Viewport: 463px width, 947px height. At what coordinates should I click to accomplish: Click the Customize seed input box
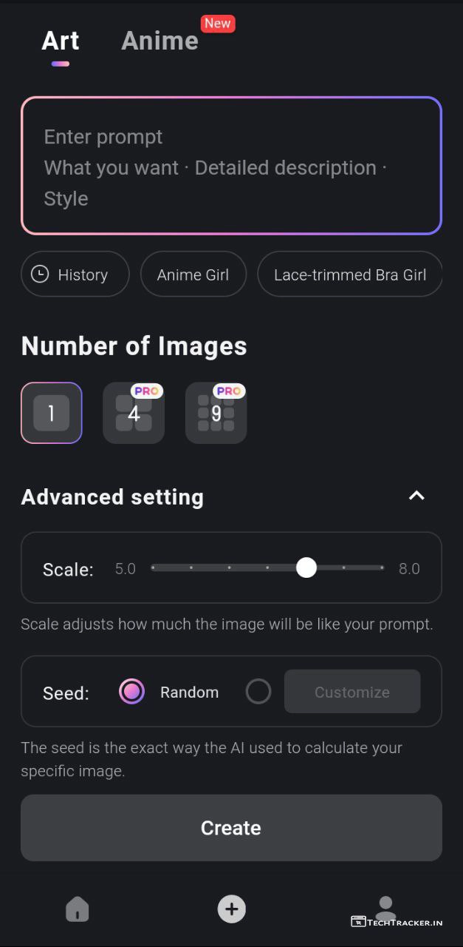pos(352,692)
